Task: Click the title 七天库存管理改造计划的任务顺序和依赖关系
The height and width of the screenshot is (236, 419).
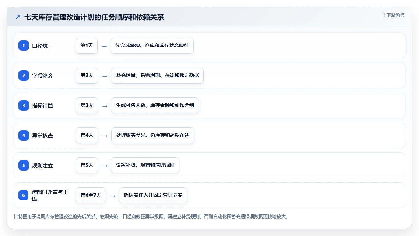Action: [94, 17]
